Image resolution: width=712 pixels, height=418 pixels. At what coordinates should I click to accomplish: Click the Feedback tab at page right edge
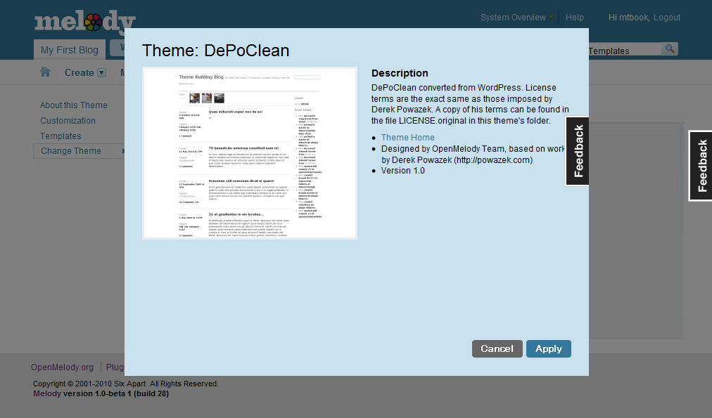[701, 166]
